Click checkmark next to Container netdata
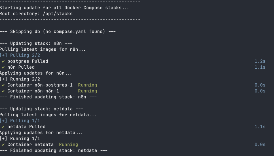Screen dimensions: 274x156 click(x=3, y=145)
